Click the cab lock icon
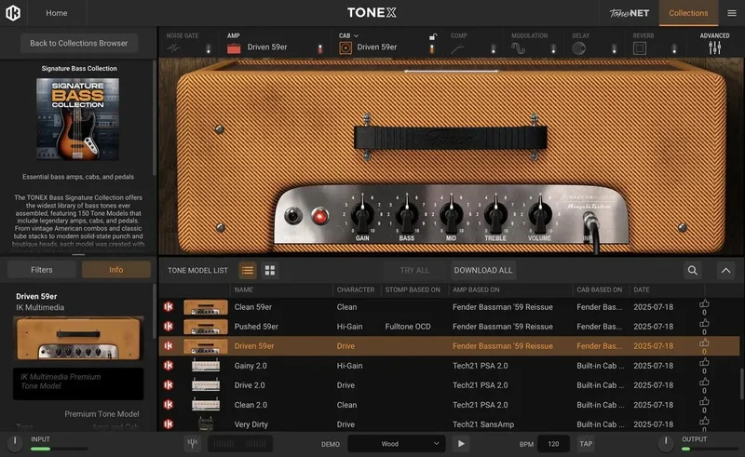Viewport: 745px width, 457px height. 432,36
